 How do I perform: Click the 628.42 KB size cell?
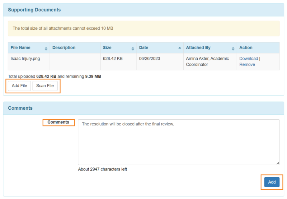(x=113, y=59)
